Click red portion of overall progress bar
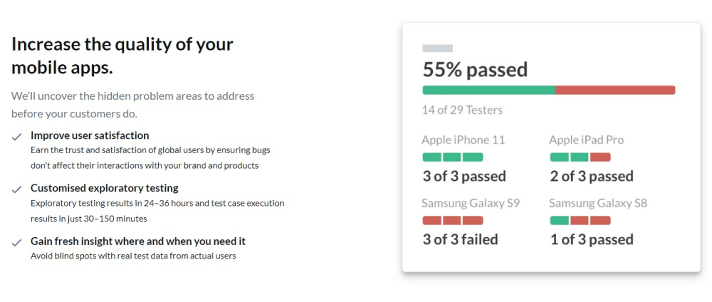Viewport: 712px width, 302px height. 614,90
